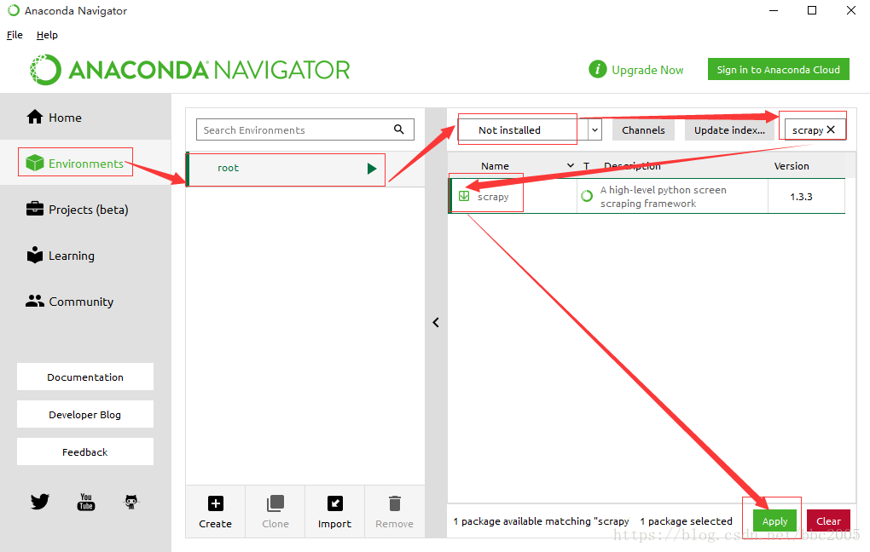Click the scrapy version 1.3.3 cell
The width and height of the screenshot is (870, 552).
click(801, 197)
